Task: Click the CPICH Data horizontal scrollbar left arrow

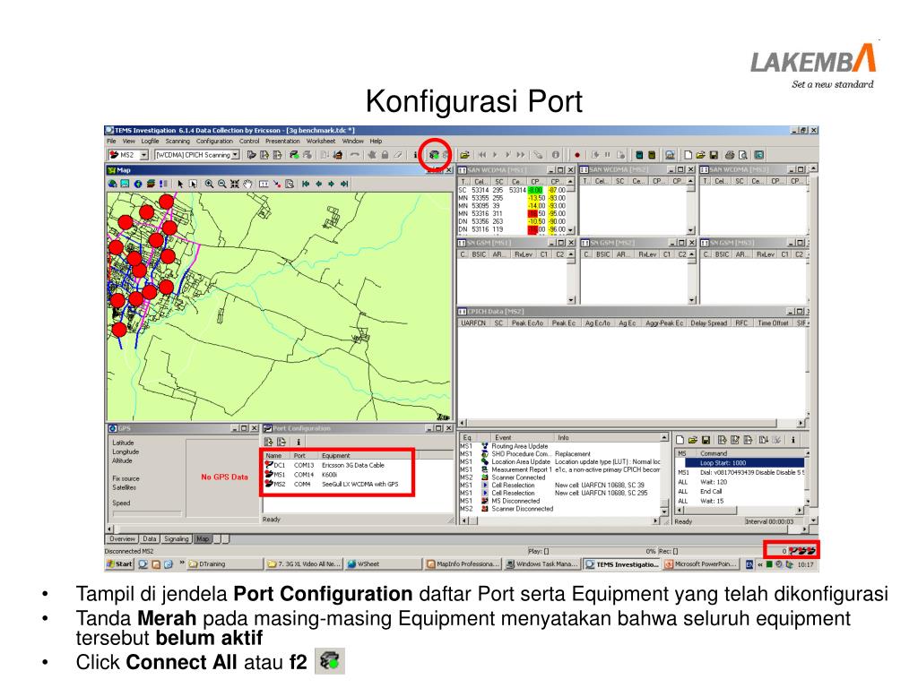Action: tap(463, 423)
